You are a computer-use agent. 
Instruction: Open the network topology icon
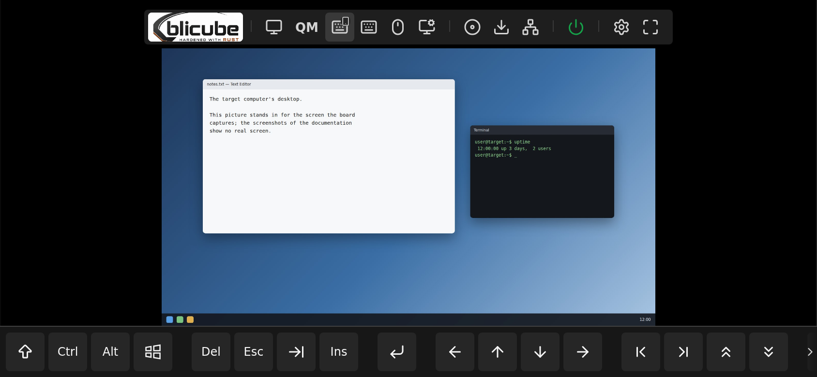click(530, 27)
